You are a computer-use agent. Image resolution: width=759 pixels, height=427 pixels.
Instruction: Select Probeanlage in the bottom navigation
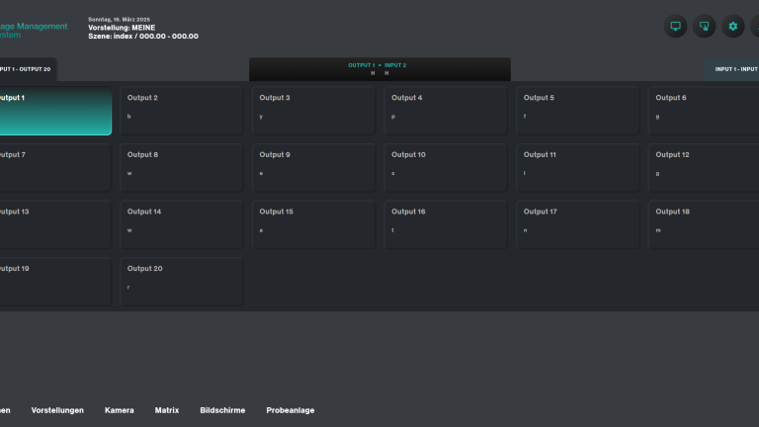291,410
